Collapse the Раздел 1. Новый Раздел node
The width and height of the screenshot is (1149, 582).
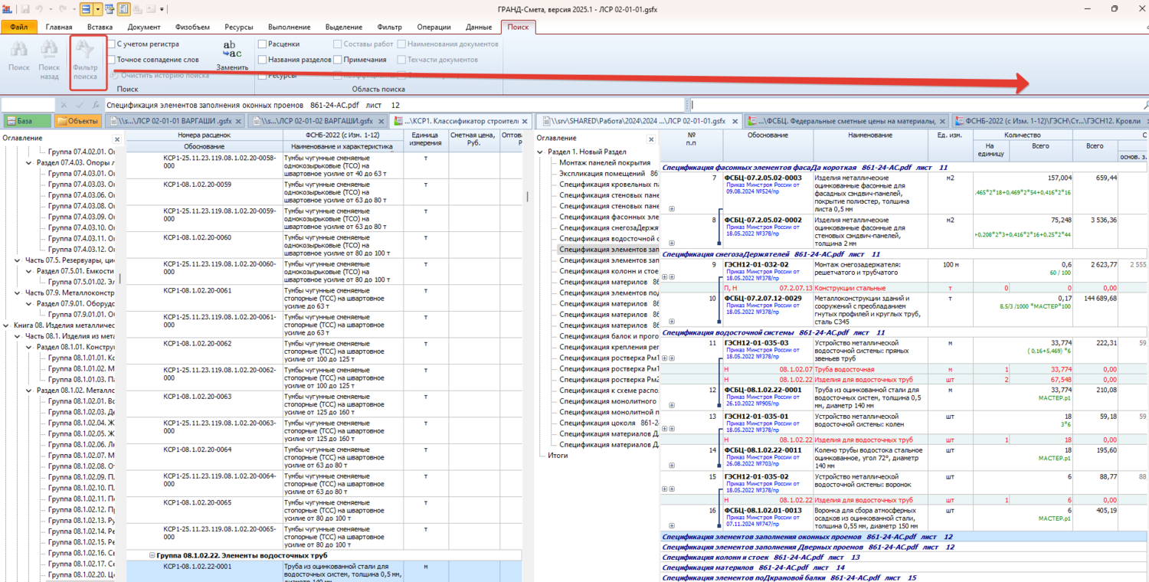(542, 152)
